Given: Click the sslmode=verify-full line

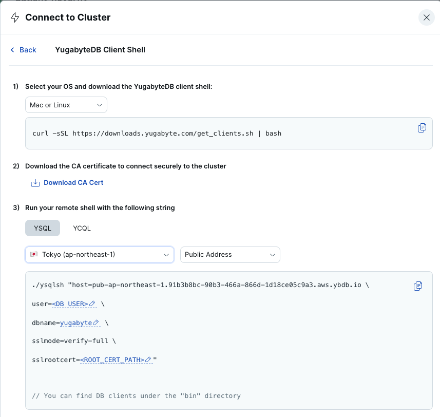Looking at the screenshot, I should [x=74, y=341].
